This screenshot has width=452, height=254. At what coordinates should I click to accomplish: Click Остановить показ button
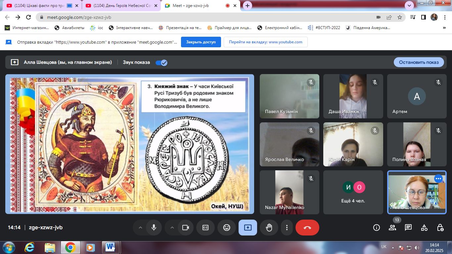[419, 62]
